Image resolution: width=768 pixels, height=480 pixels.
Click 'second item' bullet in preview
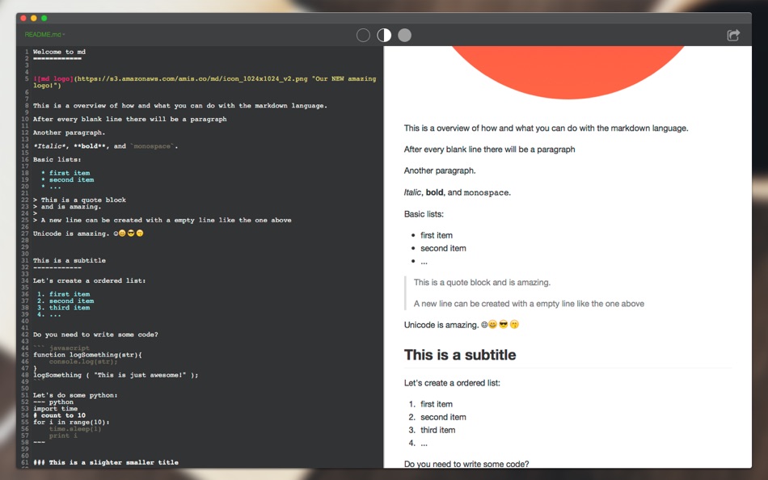click(443, 248)
